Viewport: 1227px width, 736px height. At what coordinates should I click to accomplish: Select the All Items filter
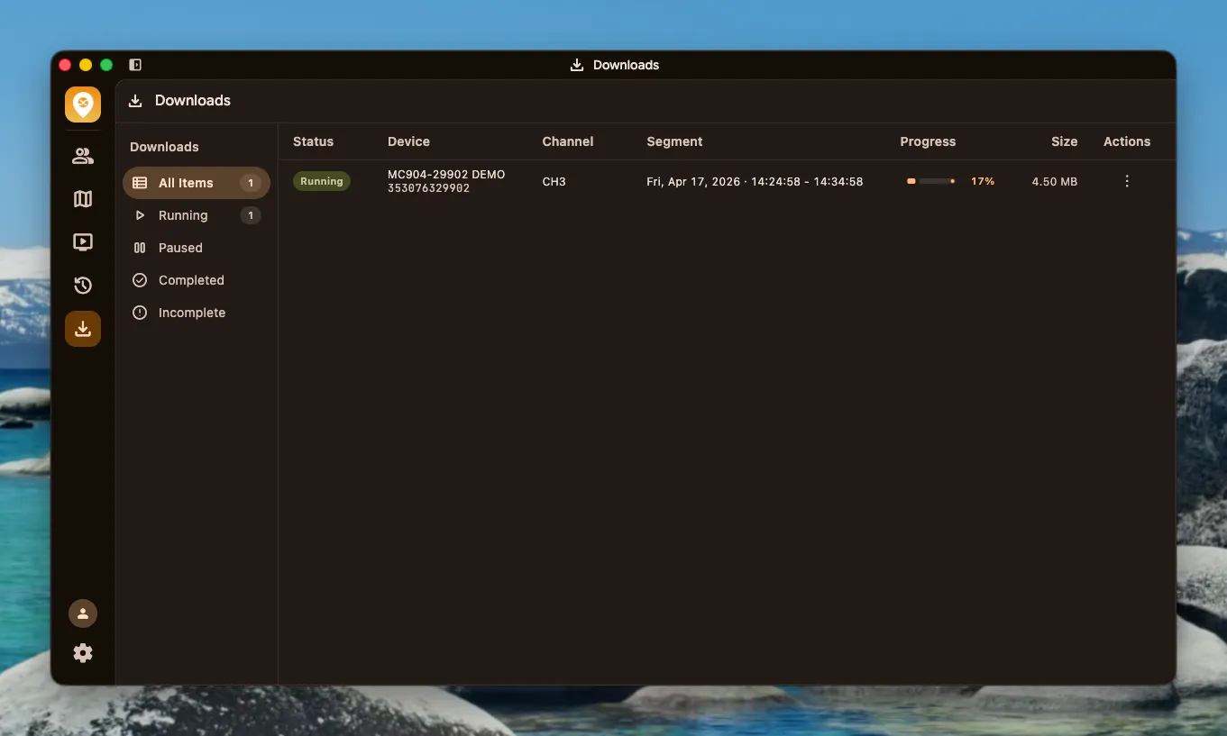tap(197, 183)
